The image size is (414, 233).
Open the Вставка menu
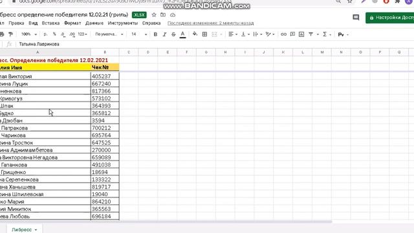coord(50,23)
